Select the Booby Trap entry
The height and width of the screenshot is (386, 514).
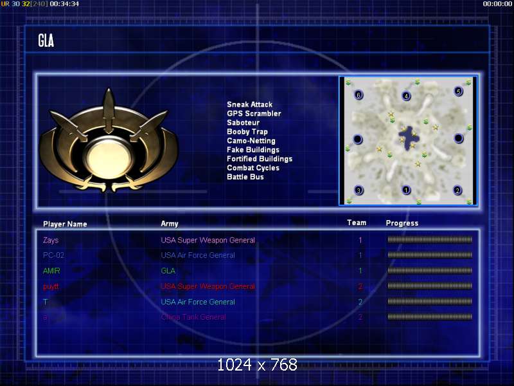[247, 132]
